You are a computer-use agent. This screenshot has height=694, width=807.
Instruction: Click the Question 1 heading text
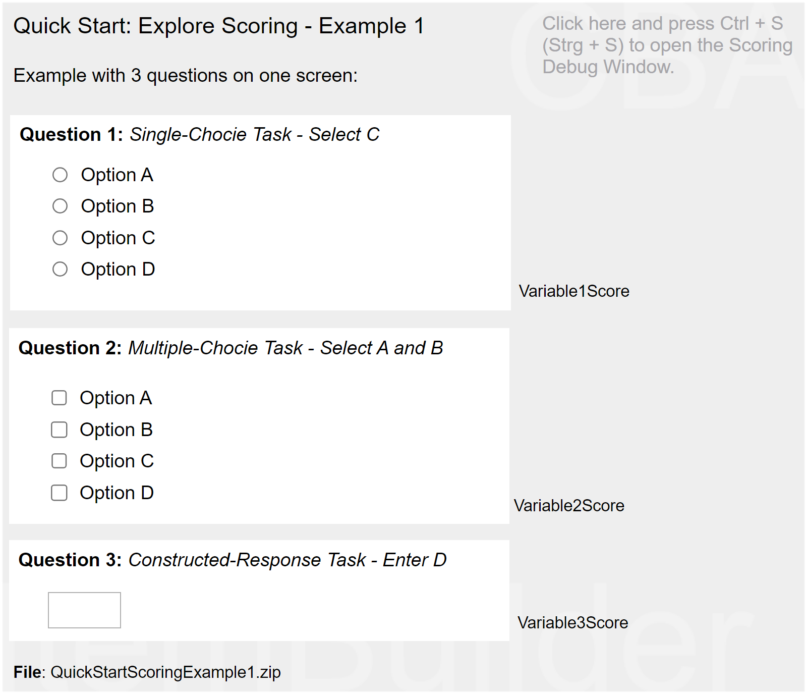click(x=199, y=135)
